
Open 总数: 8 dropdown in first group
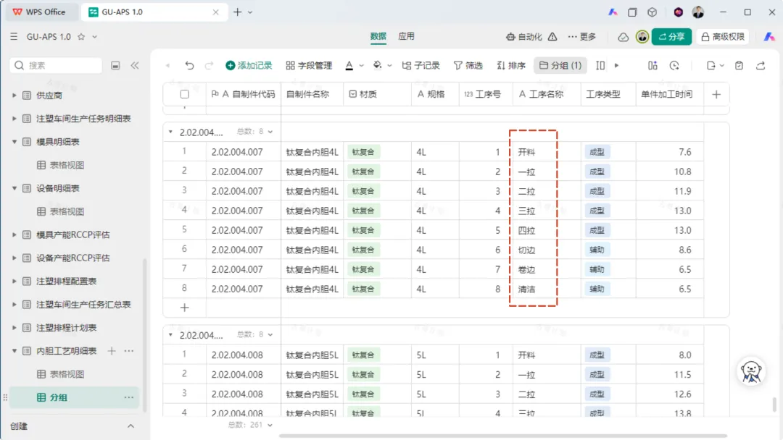point(254,132)
